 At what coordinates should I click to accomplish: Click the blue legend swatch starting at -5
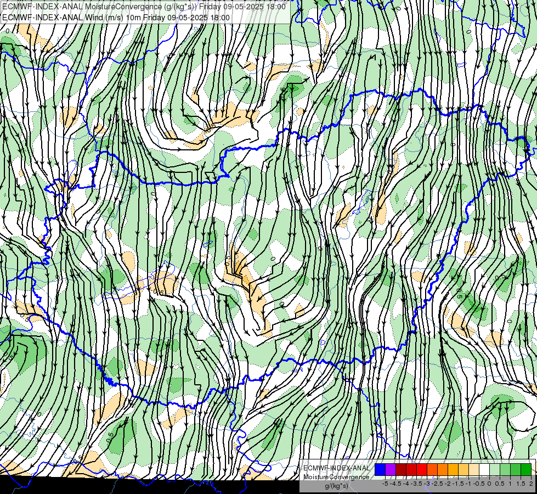coord(380,469)
